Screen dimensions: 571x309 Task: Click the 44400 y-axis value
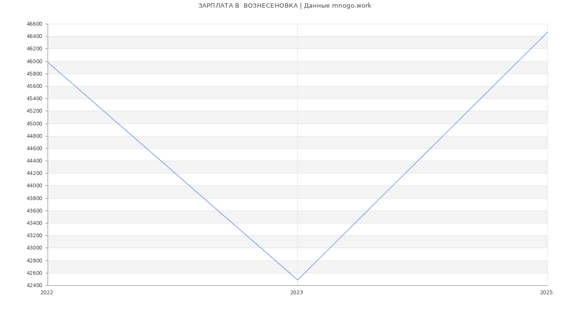coord(34,161)
